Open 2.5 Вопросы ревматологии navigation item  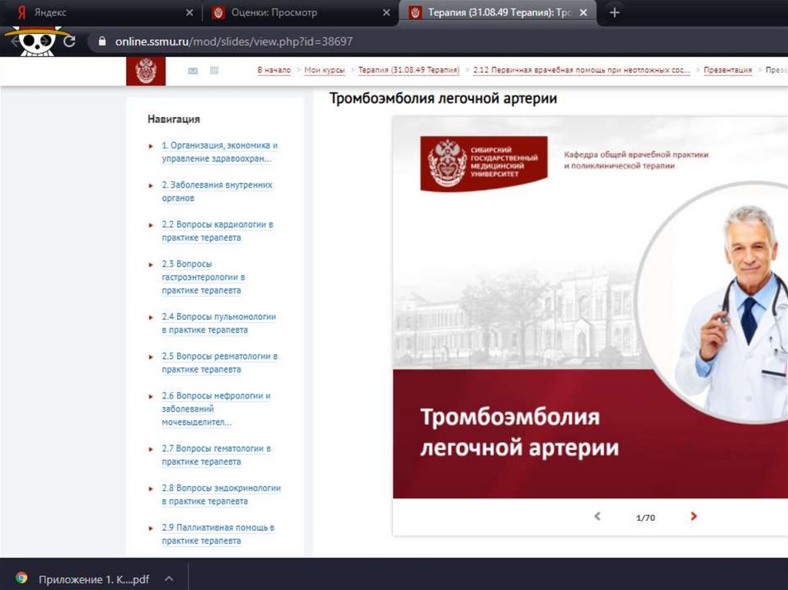point(219,362)
